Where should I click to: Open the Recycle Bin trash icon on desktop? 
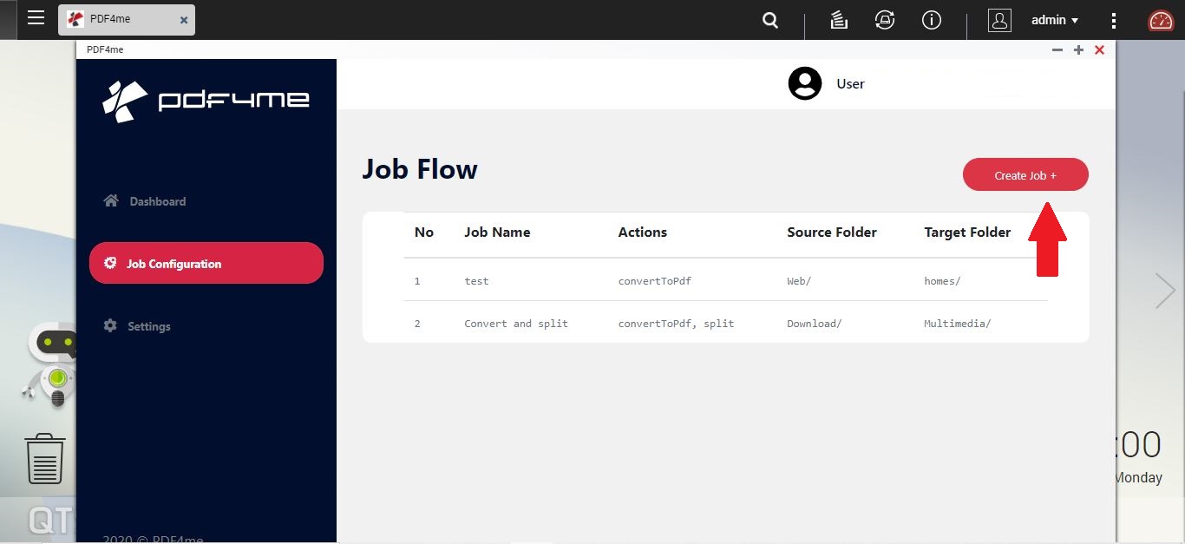(45, 458)
